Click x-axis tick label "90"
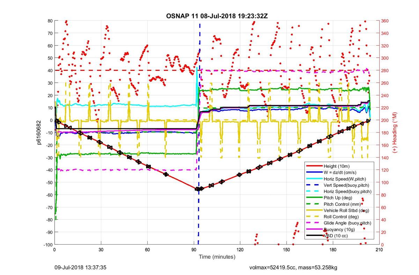 (x=193, y=250)
